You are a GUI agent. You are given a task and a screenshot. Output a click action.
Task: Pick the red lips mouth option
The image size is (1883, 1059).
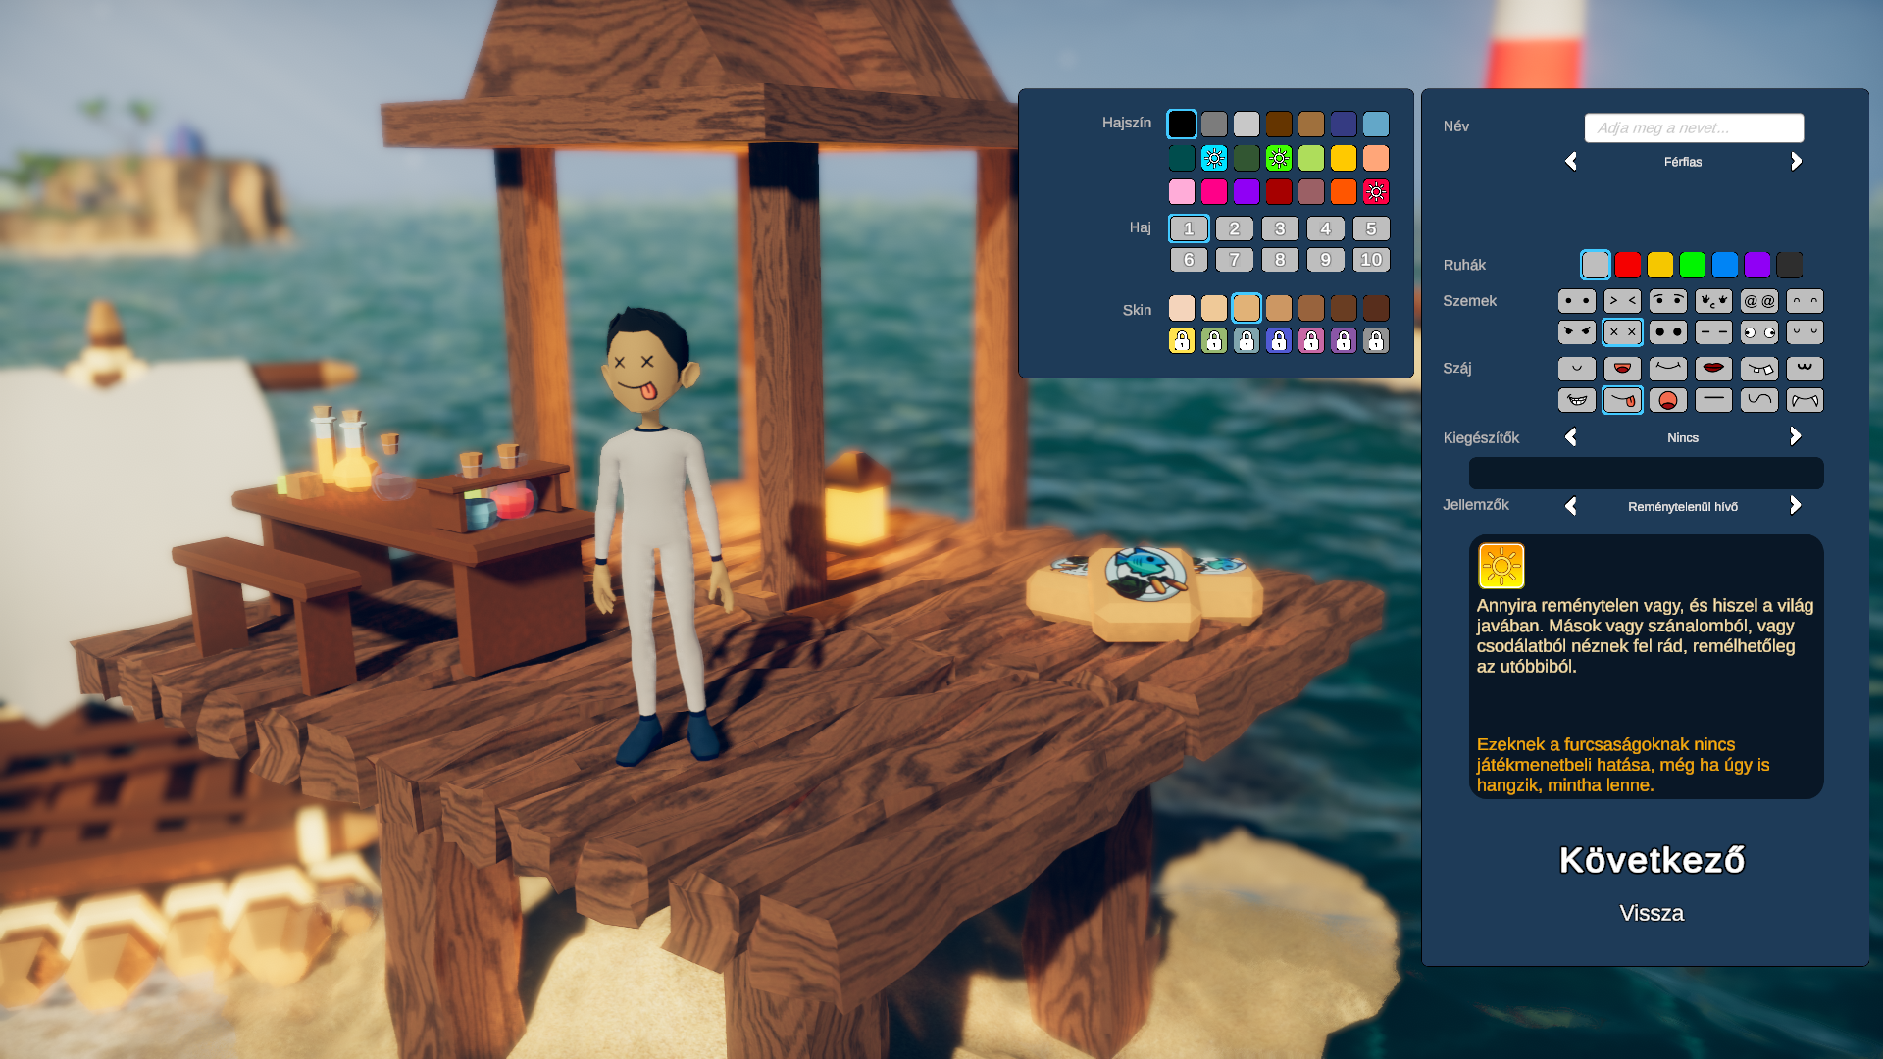coord(1713,369)
